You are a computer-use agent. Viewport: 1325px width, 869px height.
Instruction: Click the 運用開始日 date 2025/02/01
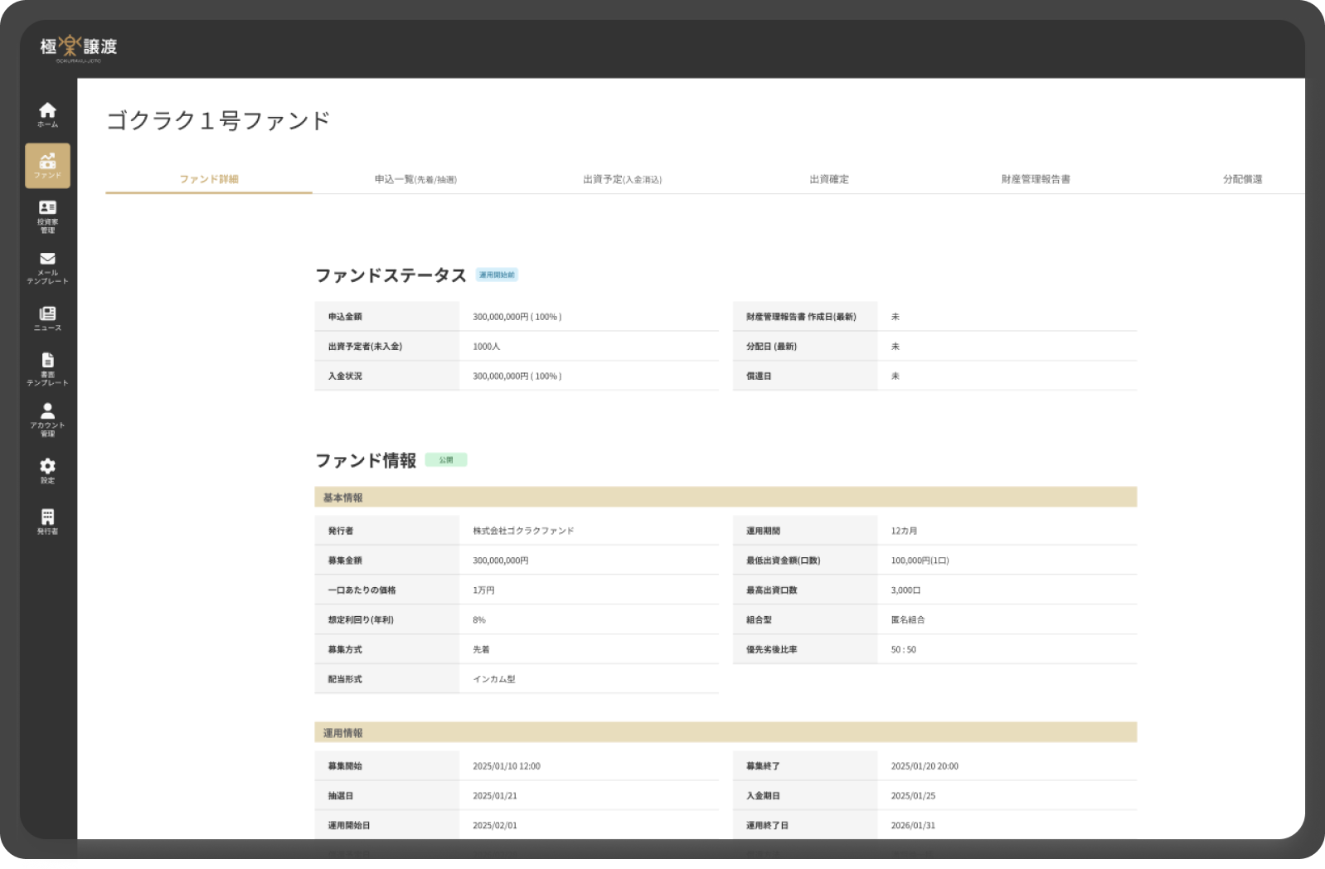[495, 826]
